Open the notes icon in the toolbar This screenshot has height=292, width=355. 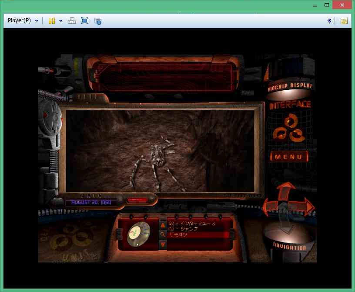(344, 21)
